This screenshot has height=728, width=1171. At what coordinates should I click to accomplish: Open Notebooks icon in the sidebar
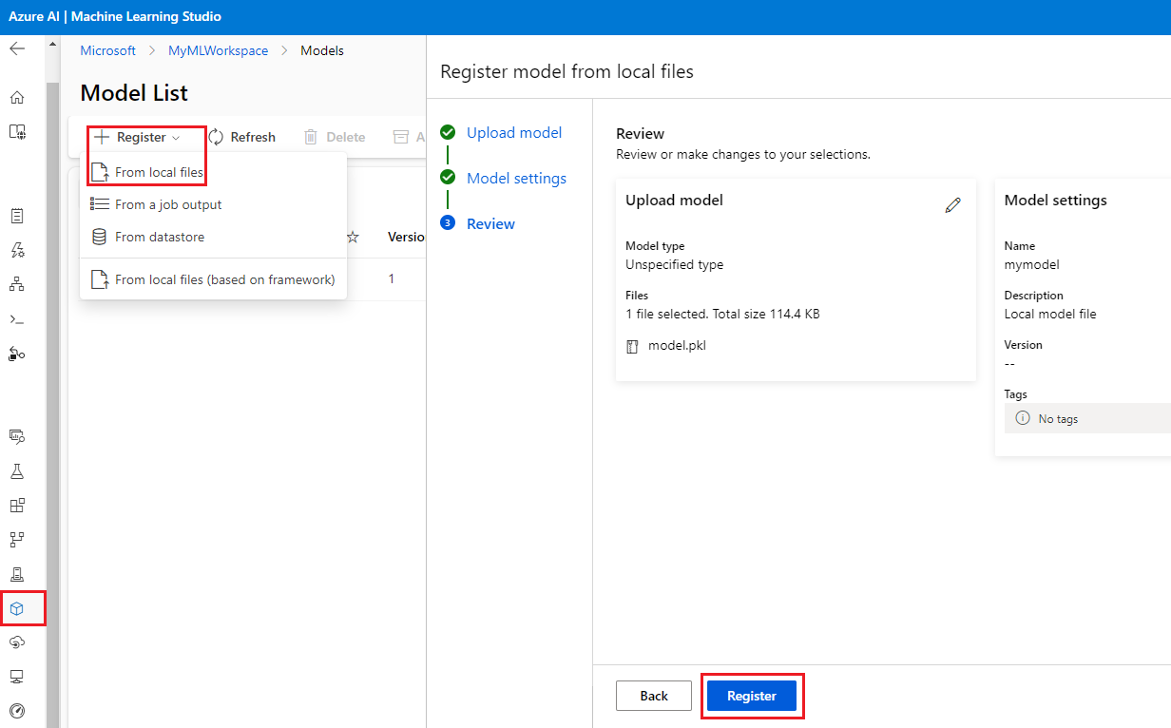pos(17,216)
